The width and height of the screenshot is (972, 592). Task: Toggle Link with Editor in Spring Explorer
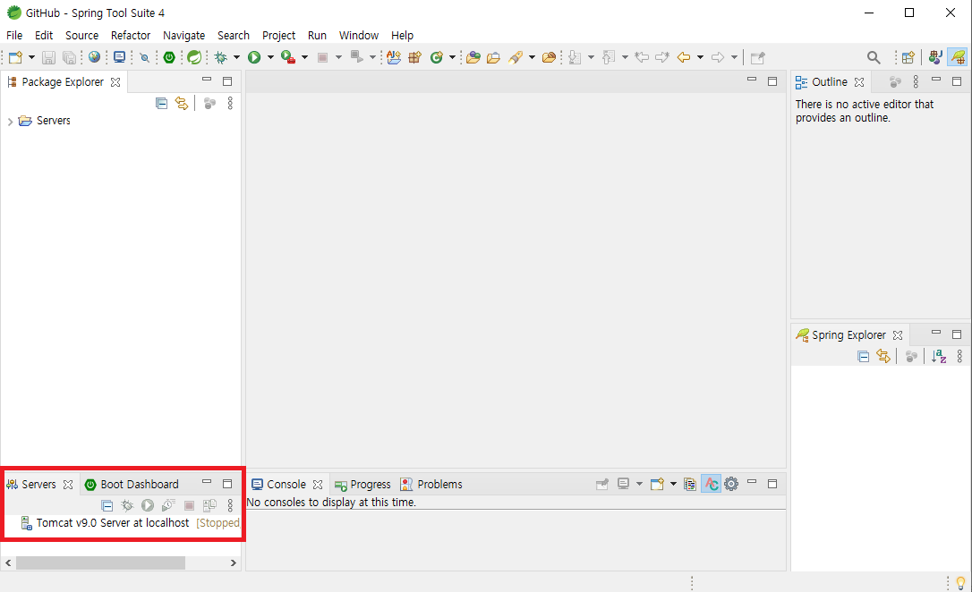point(883,356)
